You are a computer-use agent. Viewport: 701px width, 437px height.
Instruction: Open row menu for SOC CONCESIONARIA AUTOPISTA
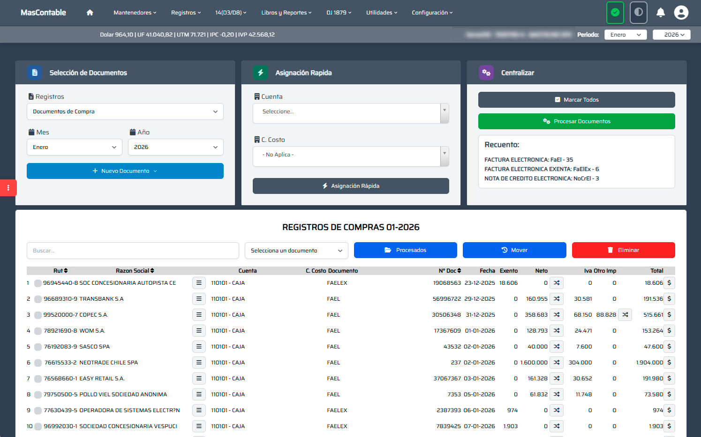[x=199, y=283]
